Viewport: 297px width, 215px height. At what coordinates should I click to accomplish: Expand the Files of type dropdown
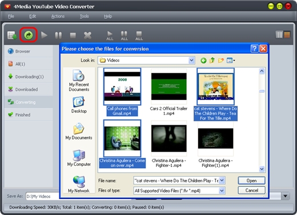[222, 190]
